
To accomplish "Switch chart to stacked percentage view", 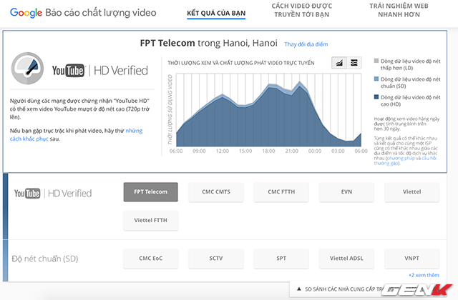I will tap(355, 64).
